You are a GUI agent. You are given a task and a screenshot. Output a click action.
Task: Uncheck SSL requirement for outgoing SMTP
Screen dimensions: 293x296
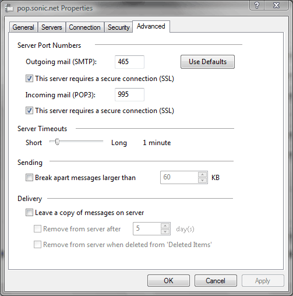tap(29, 79)
